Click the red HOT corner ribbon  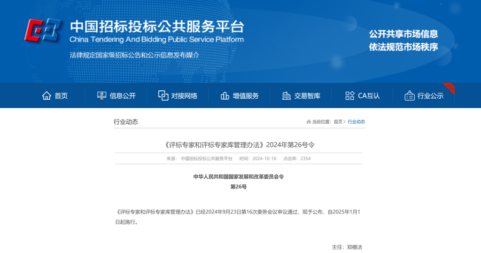click(450, 88)
